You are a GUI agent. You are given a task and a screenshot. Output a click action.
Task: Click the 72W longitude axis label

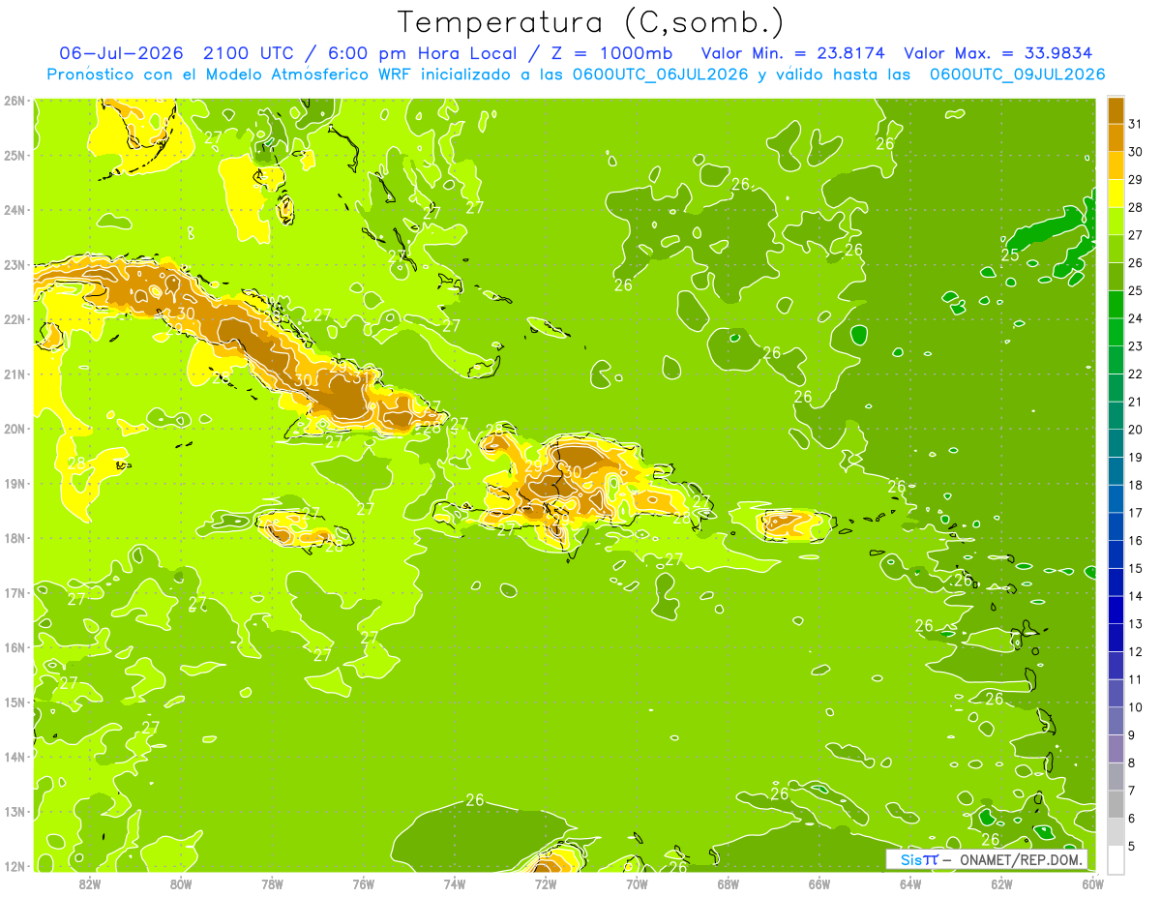click(546, 883)
